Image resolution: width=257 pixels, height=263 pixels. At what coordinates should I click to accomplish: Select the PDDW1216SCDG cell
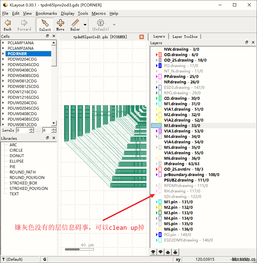23,98
